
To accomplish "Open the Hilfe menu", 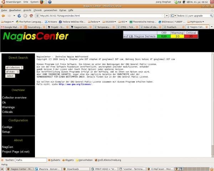I will [71, 10].
